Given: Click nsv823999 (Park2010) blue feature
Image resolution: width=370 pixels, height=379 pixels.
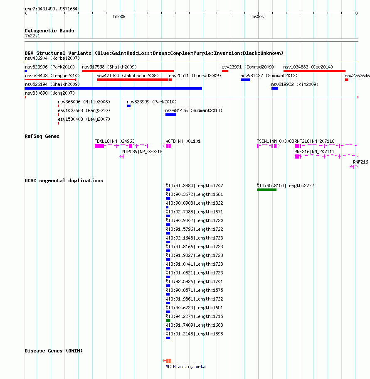Looking at the screenshot, I should point(129,105).
